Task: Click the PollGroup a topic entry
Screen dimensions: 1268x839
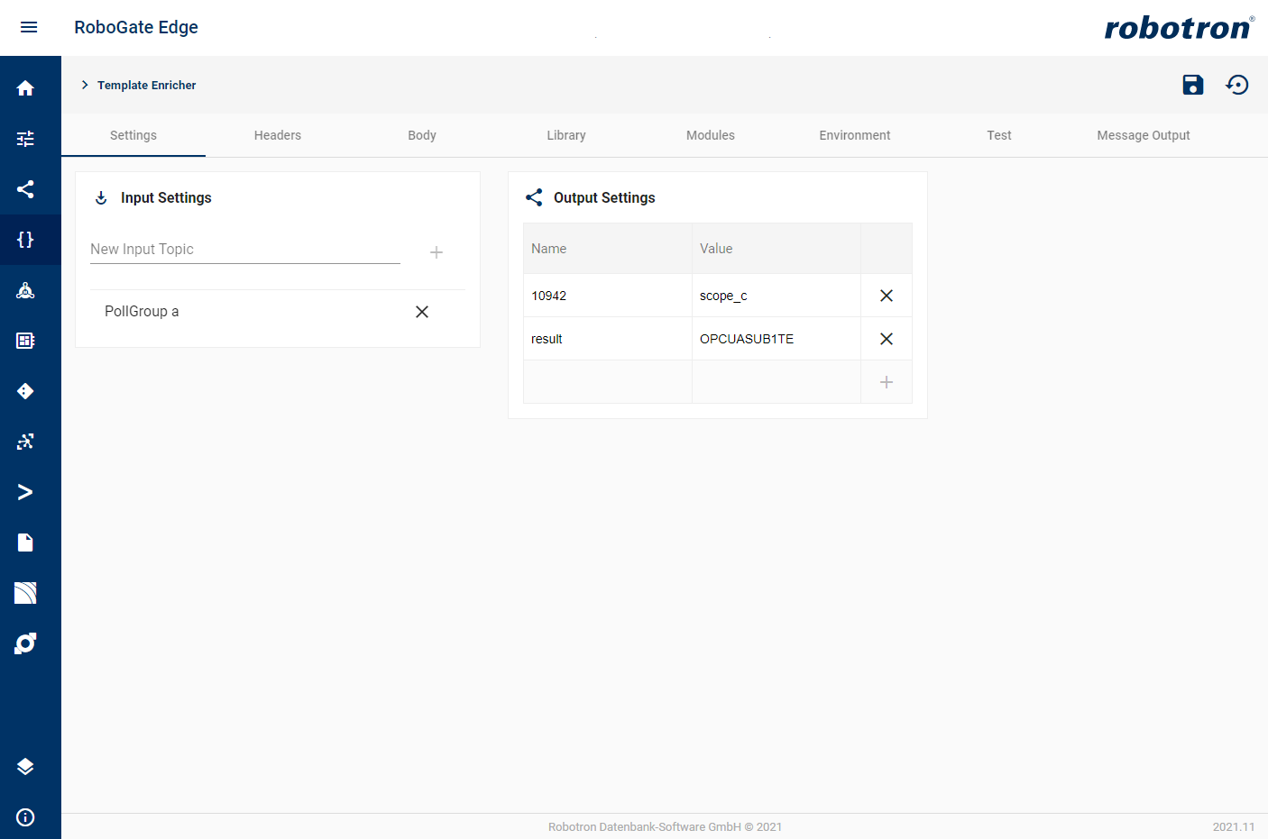Action: (142, 311)
